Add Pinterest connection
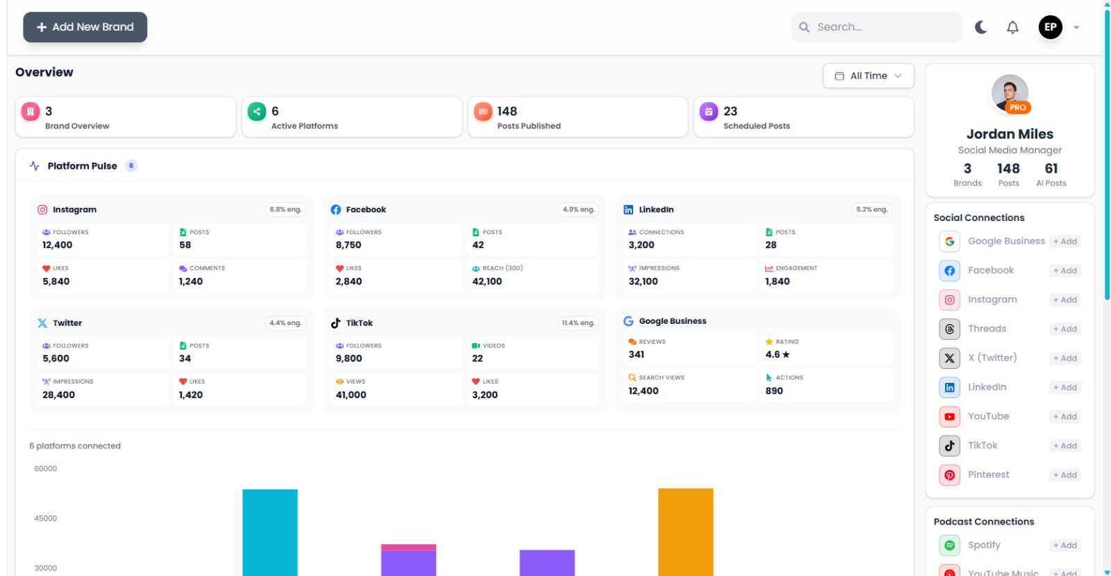The image size is (1111, 576). (1065, 475)
